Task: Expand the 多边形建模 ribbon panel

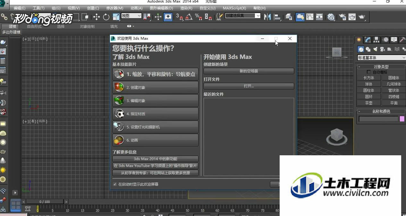Action: click(x=11, y=32)
